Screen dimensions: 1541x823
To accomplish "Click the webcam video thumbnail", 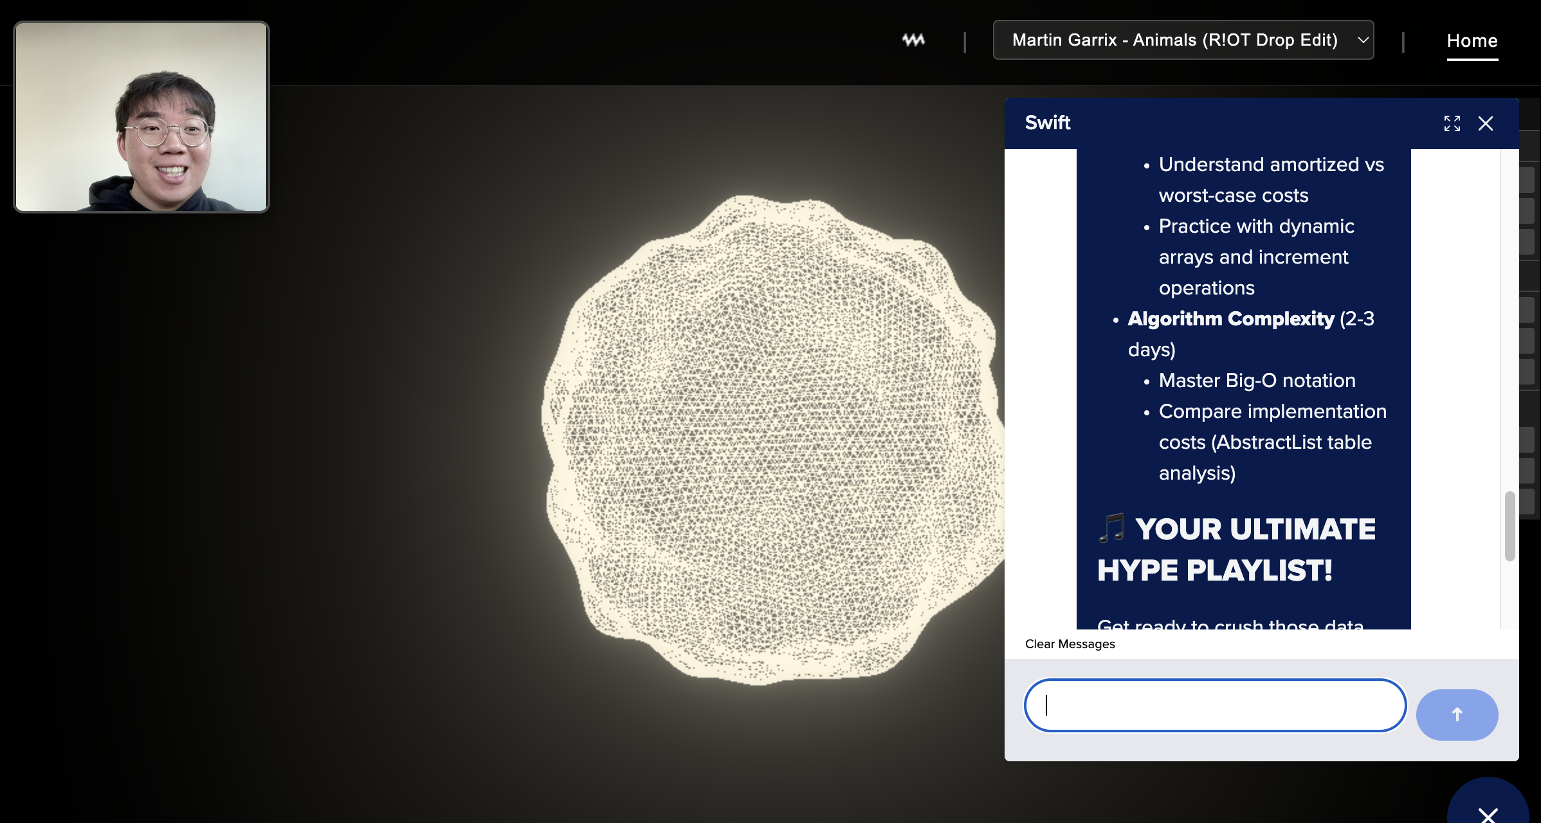I will [x=141, y=117].
